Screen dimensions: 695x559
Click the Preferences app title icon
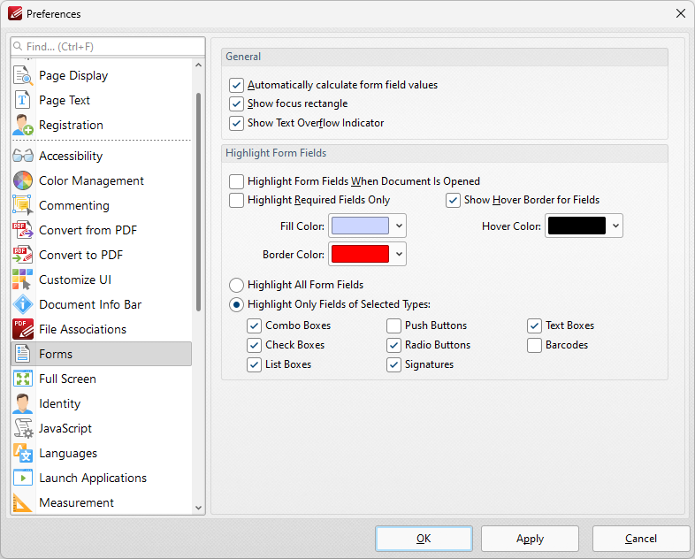click(15, 14)
